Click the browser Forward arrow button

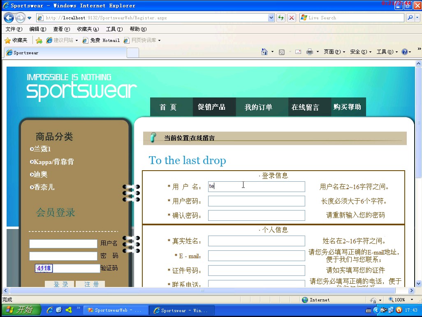pyautogui.click(x=20, y=18)
